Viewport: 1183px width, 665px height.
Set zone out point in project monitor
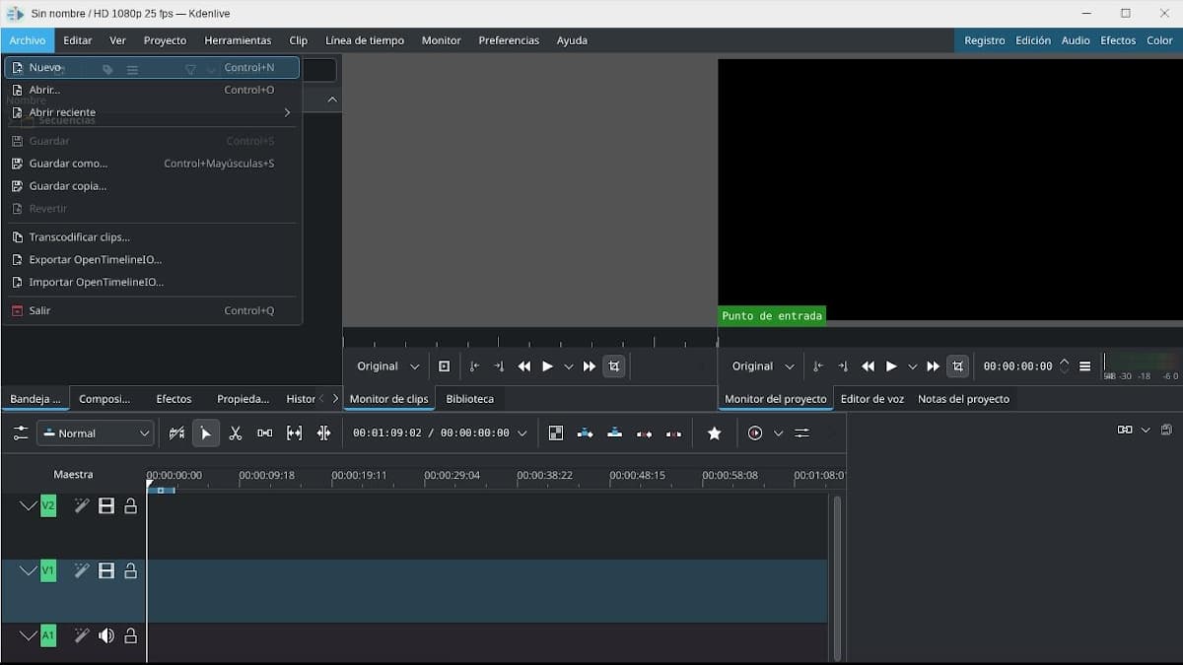[843, 366]
